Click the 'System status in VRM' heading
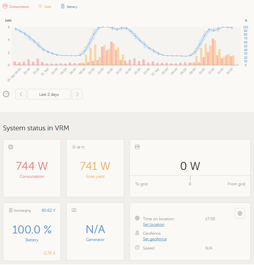 point(36,128)
